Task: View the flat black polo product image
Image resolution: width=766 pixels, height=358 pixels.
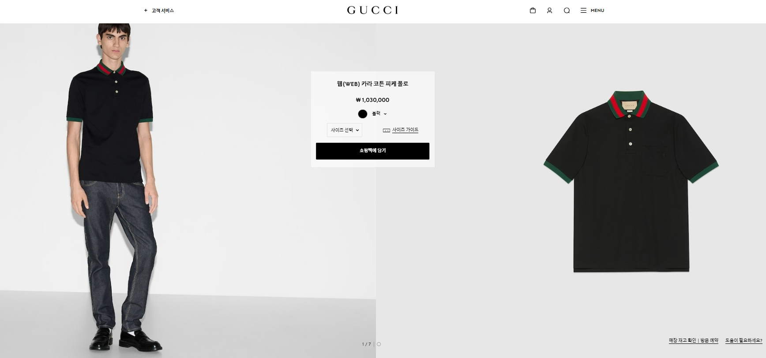Action: (x=631, y=181)
